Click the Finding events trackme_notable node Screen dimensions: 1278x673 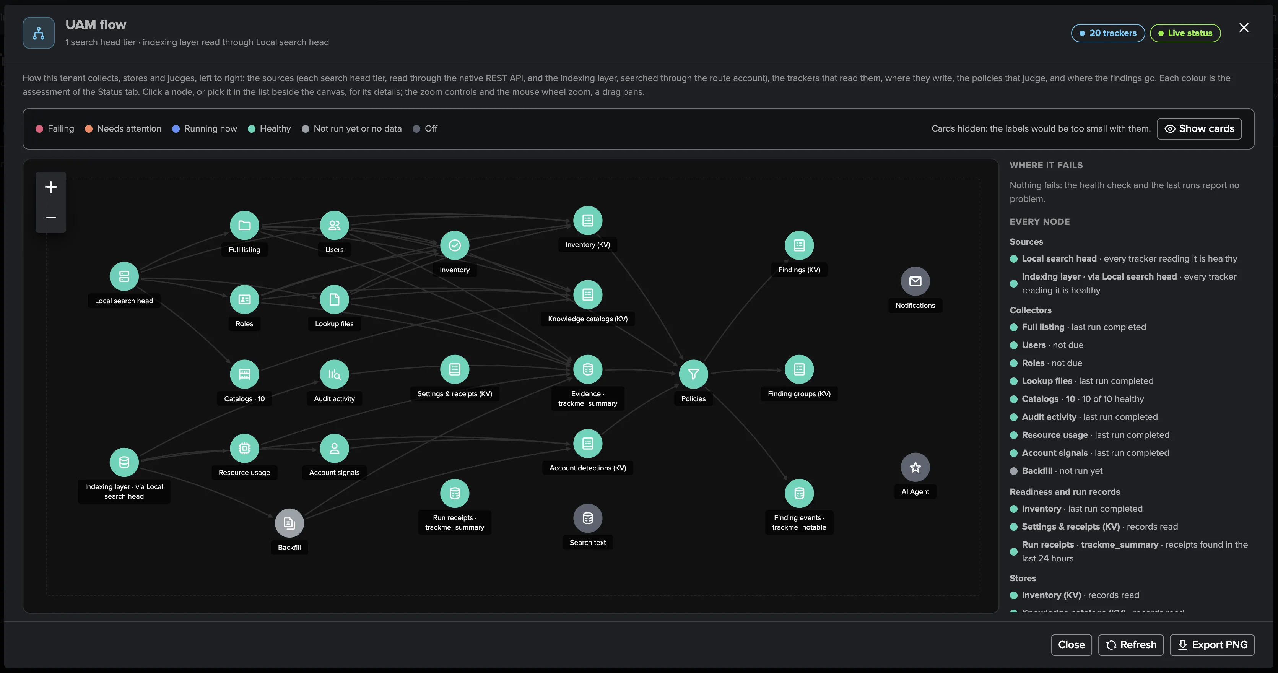[x=799, y=493]
